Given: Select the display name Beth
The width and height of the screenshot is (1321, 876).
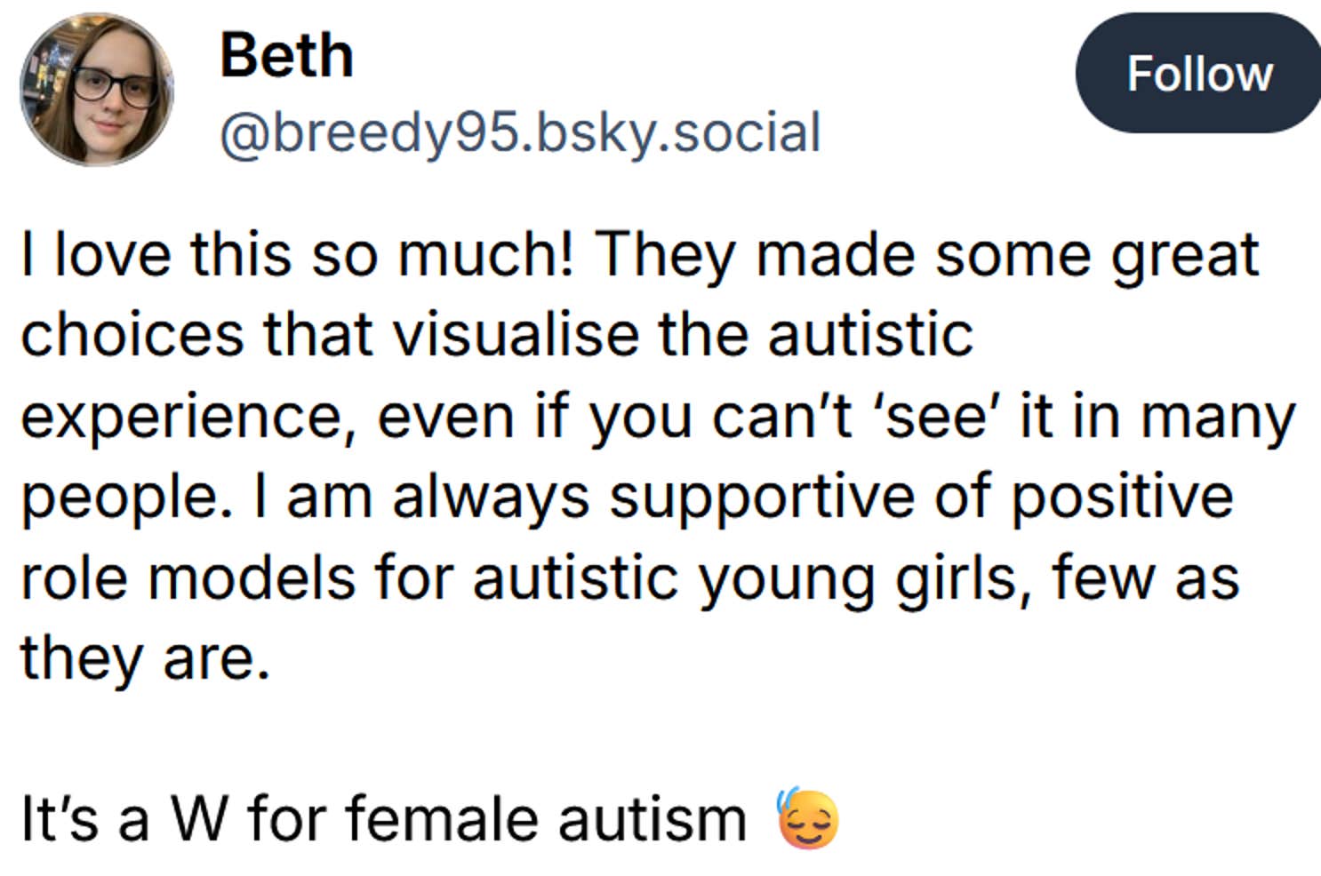Looking at the screenshot, I should click(284, 53).
